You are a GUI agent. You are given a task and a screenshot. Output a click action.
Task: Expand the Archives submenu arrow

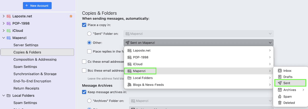click(x=303, y=90)
